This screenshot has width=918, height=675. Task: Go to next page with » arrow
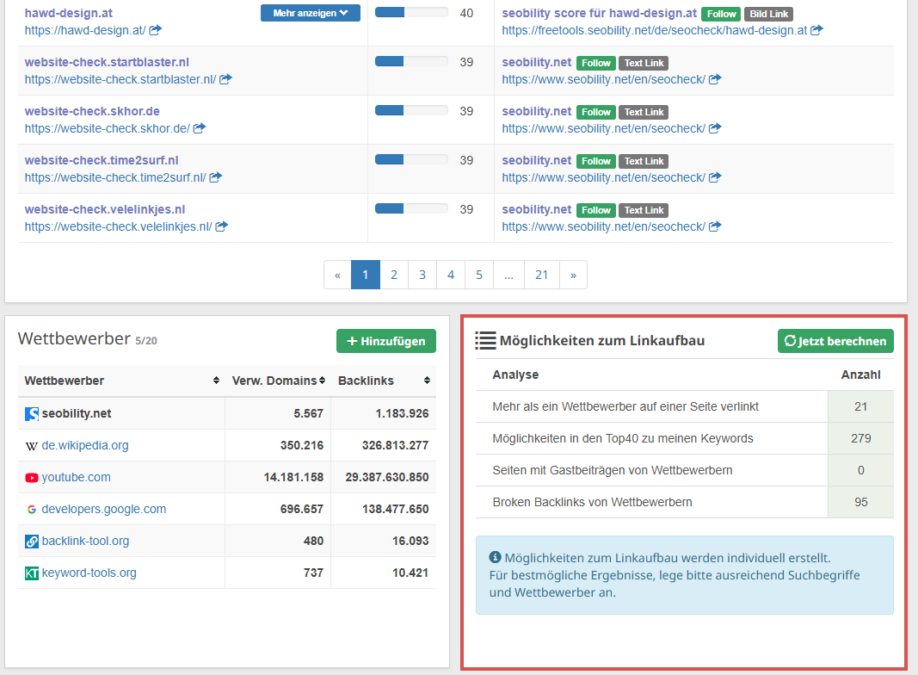click(573, 275)
